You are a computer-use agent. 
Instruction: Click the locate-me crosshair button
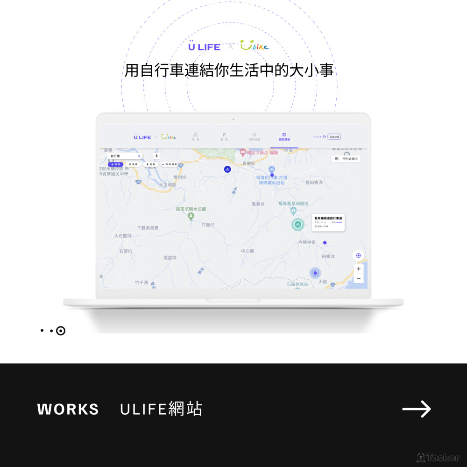[x=359, y=255]
